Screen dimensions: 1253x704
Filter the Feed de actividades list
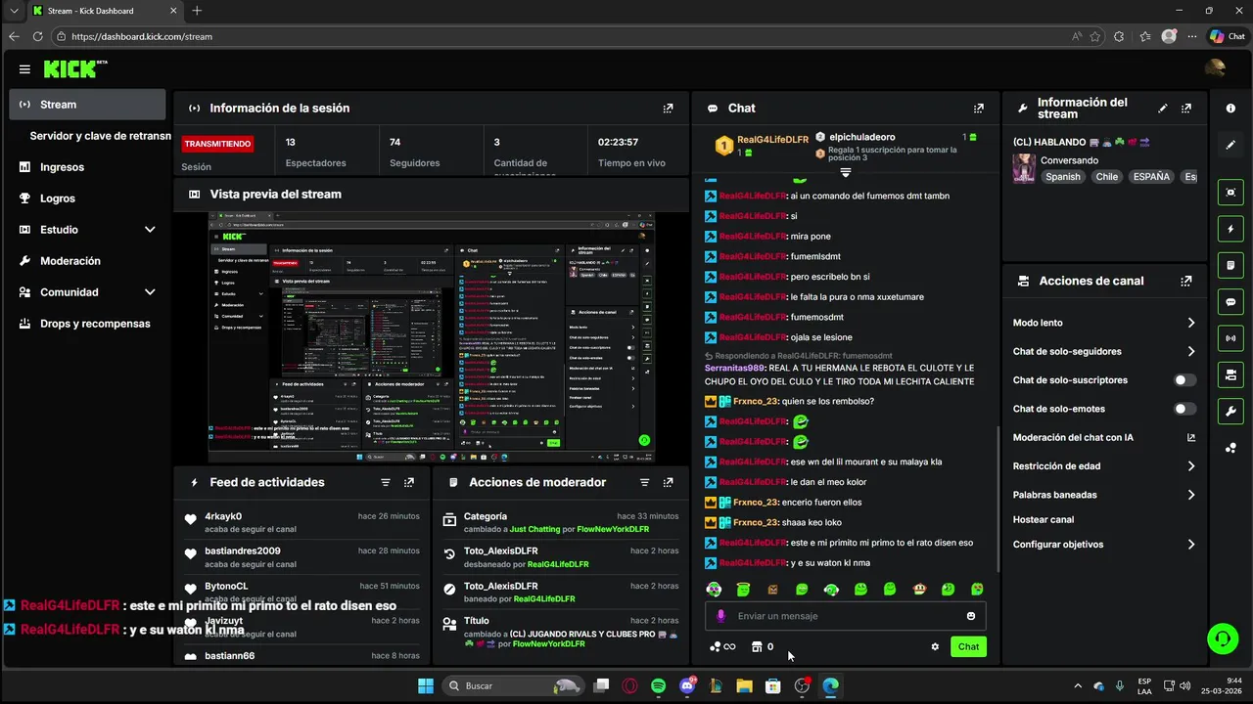[386, 482]
